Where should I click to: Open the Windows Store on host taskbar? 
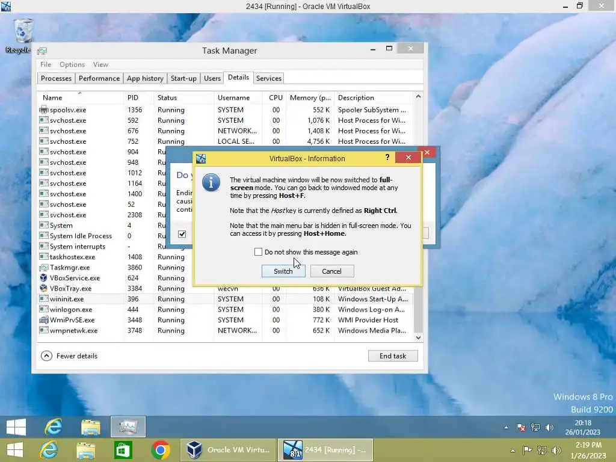pyautogui.click(x=123, y=450)
